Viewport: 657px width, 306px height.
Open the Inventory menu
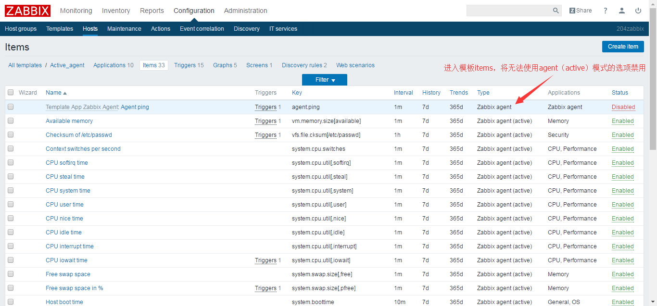tap(116, 11)
